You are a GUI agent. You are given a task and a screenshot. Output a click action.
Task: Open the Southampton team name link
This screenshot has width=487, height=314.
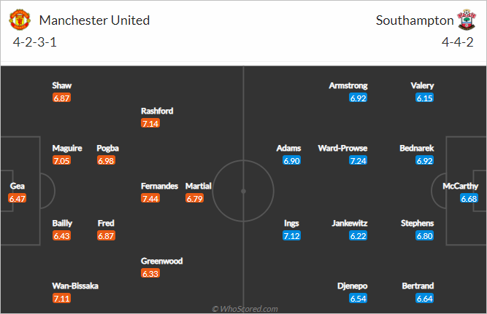(415, 20)
